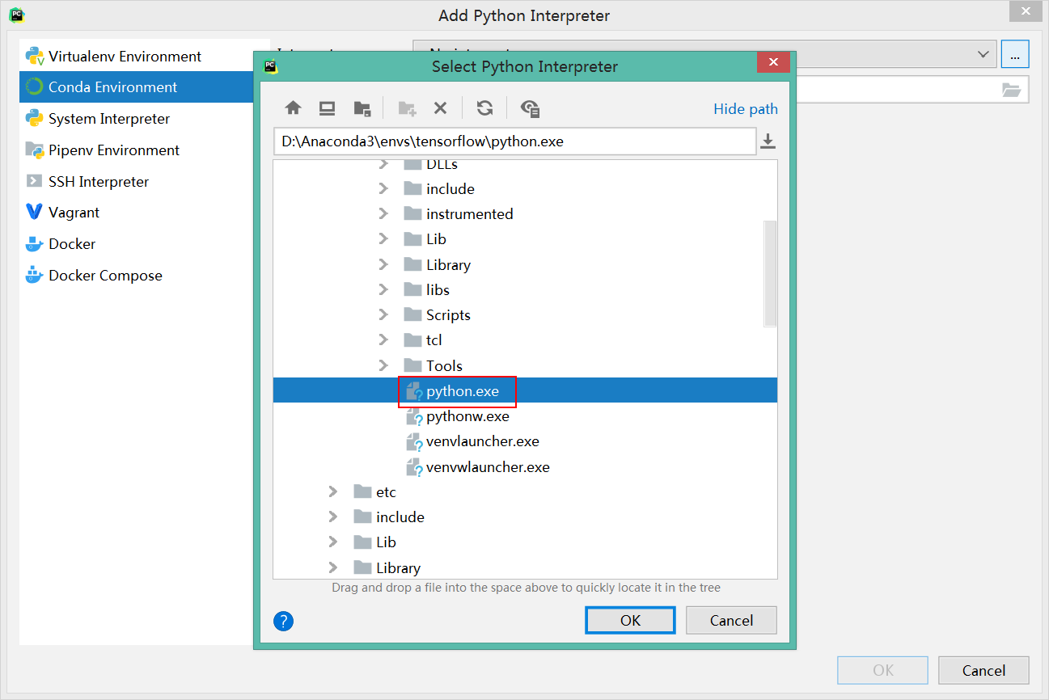Cancel the Select Python Interpreter dialog
The image size is (1049, 700).
731,620
